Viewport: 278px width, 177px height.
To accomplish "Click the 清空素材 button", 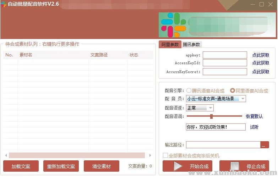I will (x=102, y=166).
